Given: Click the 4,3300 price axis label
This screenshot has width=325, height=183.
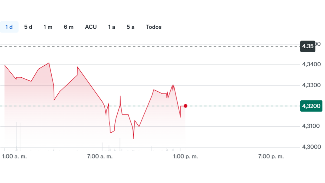Looking at the screenshot, I should (311, 85).
